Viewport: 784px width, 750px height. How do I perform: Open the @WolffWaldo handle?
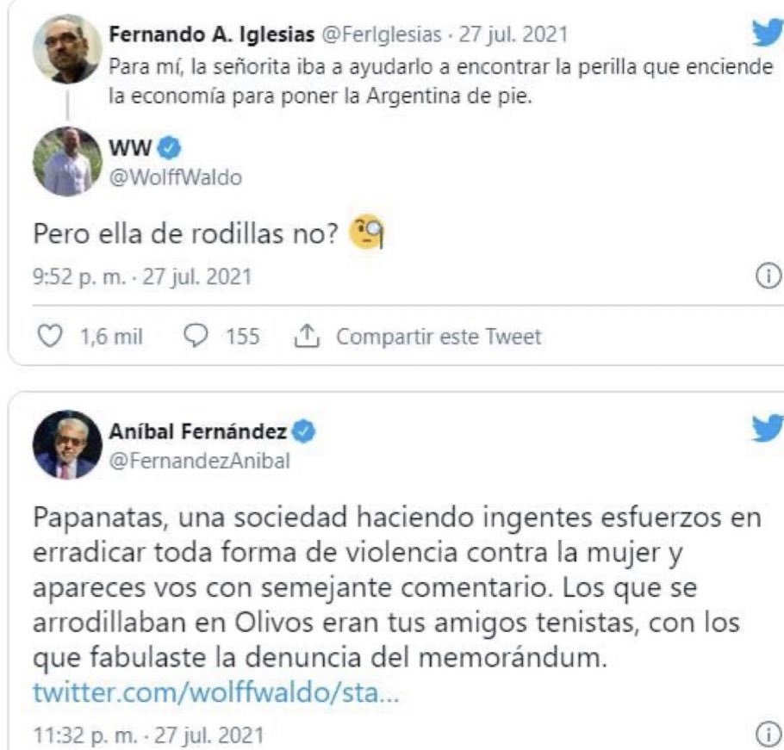pyautogui.click(x=176, y=178)
